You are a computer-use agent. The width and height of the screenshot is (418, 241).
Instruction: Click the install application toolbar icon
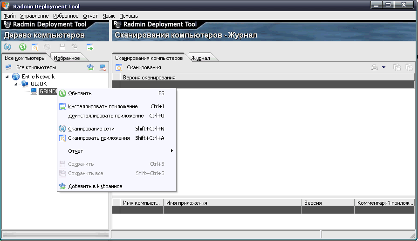[90, 47]
